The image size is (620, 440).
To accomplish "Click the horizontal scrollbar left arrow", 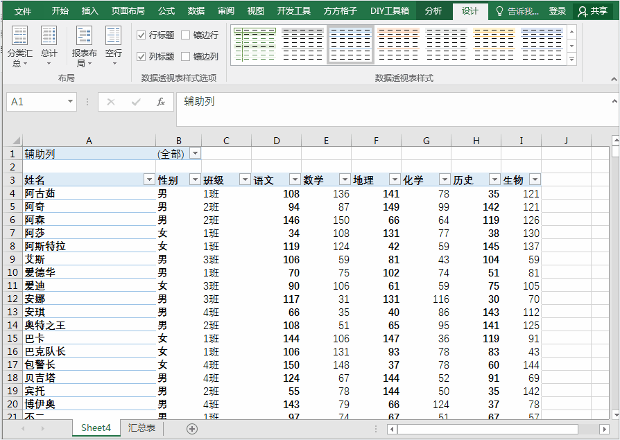I will [392, 428].
